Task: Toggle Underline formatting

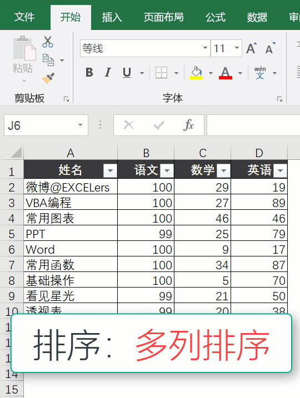Action: point(127,73)
